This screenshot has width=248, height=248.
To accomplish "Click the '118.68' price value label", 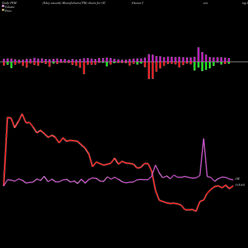I will [x=240, y=185].
